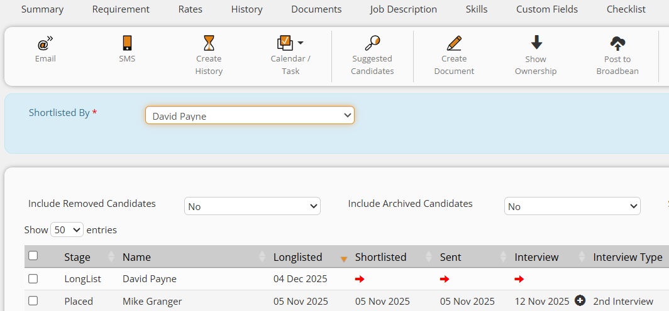Open the Custom Fields tab
669x311 pixels.
pos(546,9)
